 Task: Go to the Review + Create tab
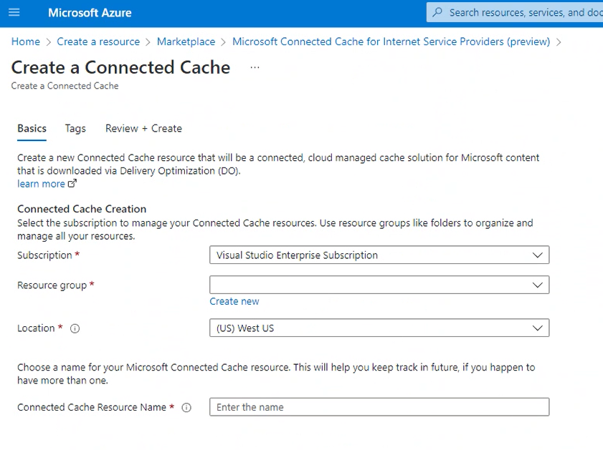(143, 129)
